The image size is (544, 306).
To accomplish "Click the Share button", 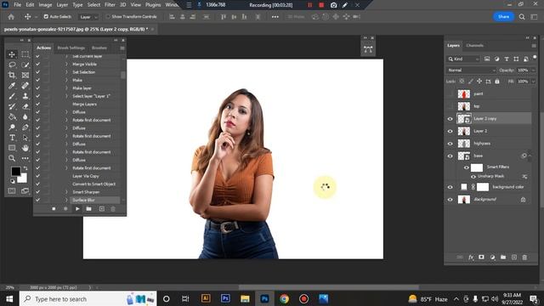I will 503,17.
